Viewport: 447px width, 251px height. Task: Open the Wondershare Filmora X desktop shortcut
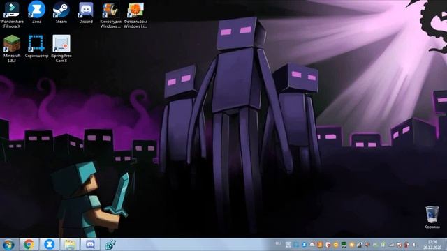coord(12,15)
